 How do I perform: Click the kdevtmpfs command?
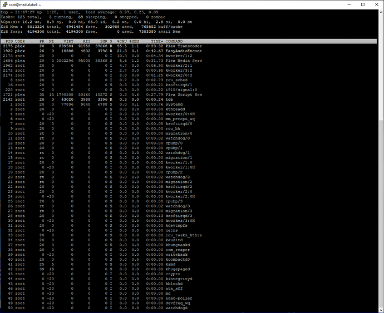tap(176, 226)
